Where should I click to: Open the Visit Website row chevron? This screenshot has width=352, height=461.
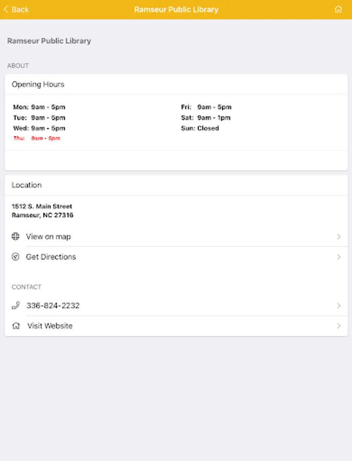pyautogui.click(x=339, y=326)
